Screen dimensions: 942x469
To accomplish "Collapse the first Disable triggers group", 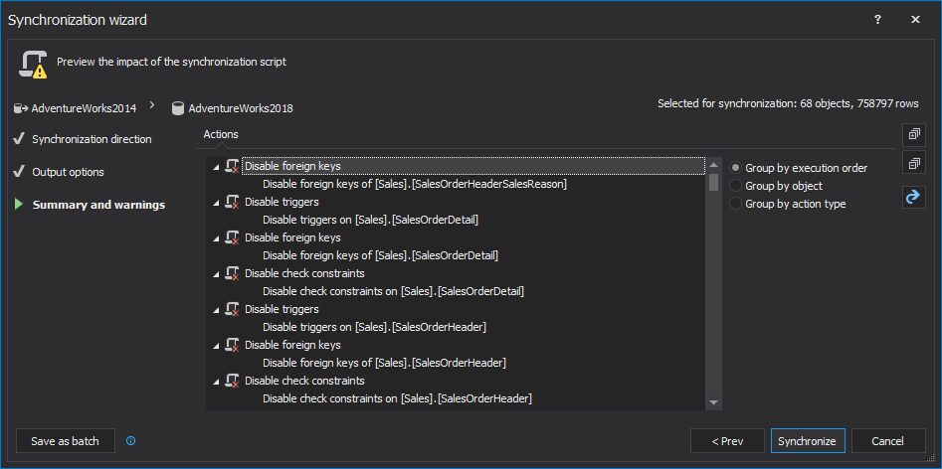I will click(x=217, y=203).
